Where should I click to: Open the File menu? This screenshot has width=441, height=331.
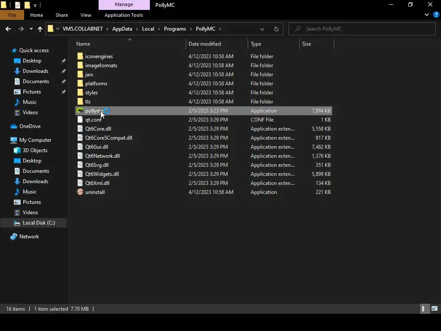[x=12, y=15]
